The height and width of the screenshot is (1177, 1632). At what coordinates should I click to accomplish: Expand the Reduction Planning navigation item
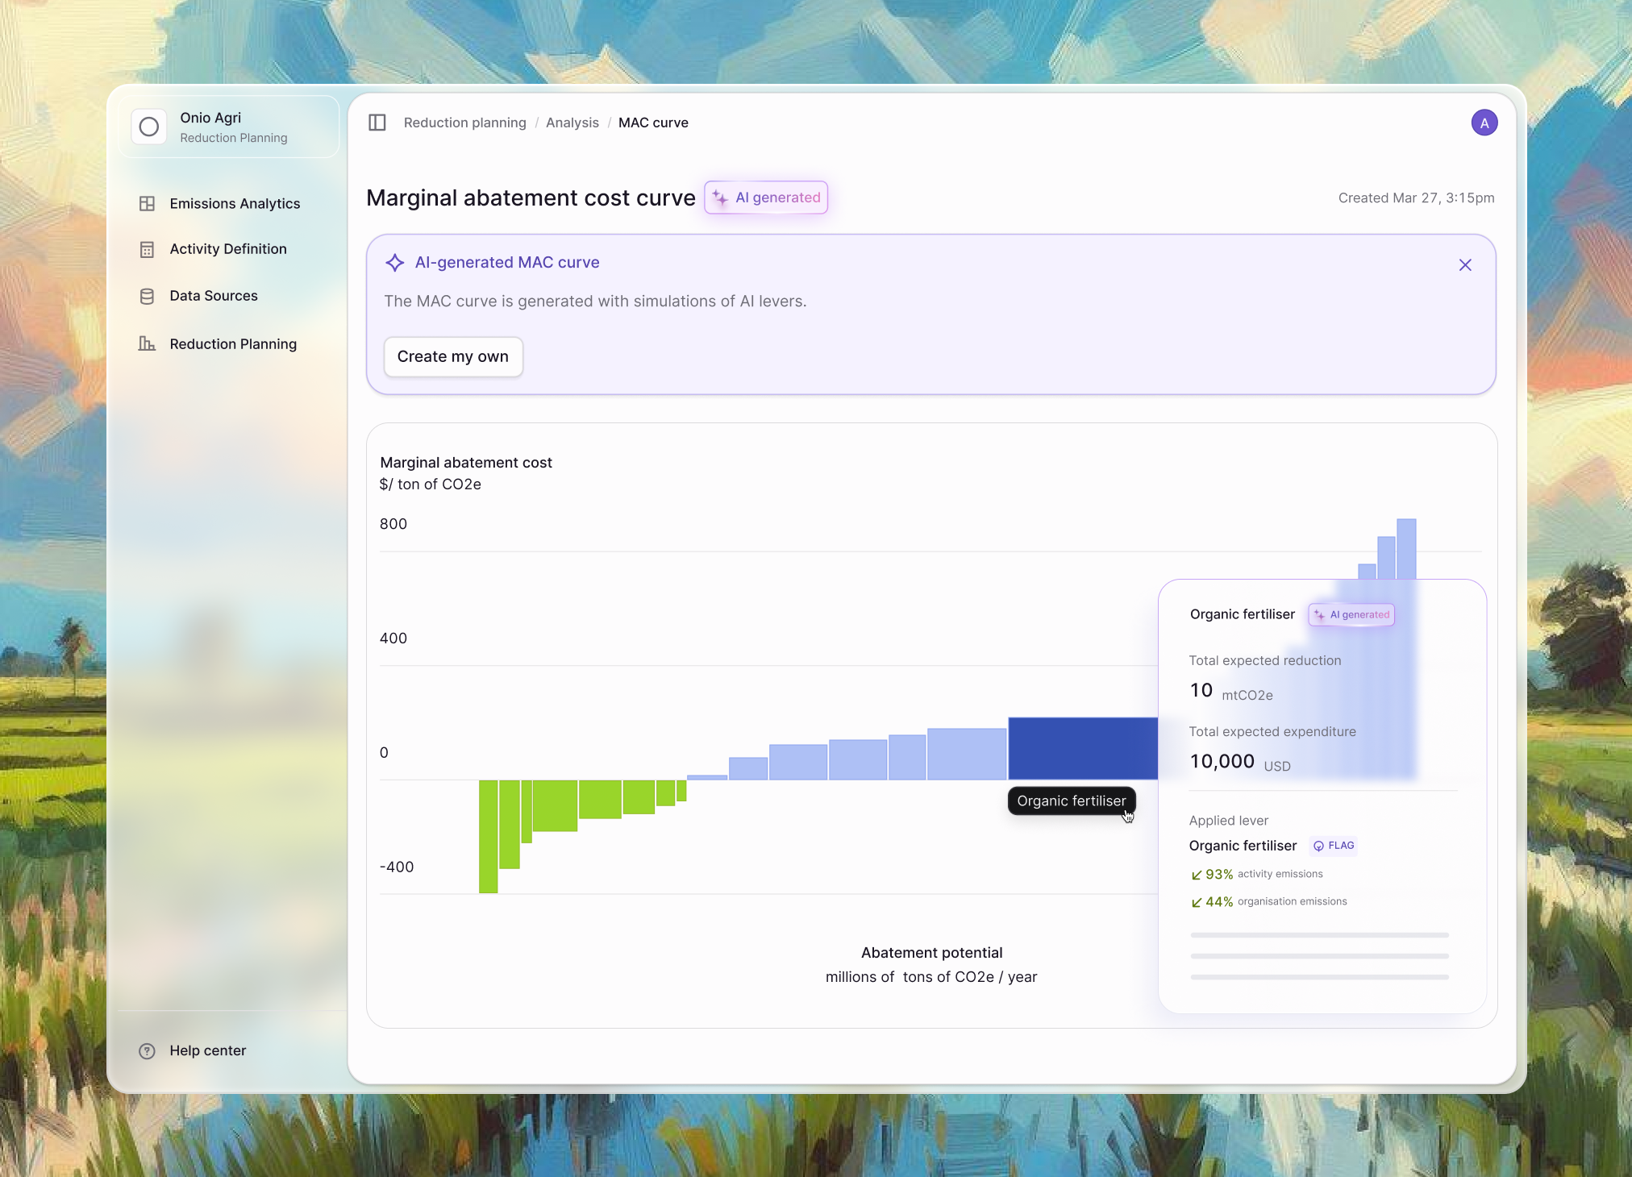pos(233,343)
